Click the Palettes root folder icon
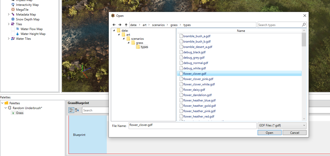330x156 pixels. (x=6, y=103)
